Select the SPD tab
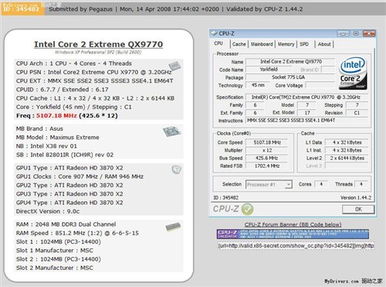This screenshot has width=386, height=287. (x=304, y=44)
